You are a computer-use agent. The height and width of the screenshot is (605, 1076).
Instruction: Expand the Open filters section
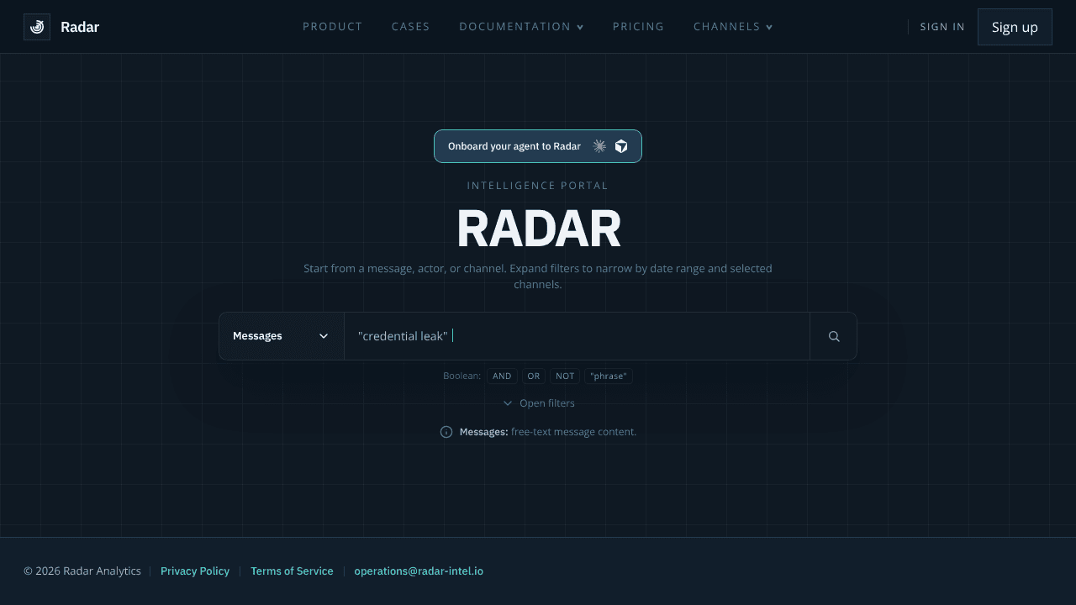(x=538, y=403)
